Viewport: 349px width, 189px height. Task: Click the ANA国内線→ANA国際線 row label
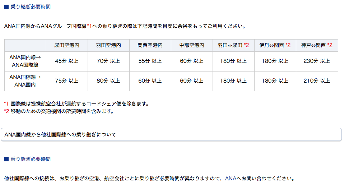(x=25, y=61)
